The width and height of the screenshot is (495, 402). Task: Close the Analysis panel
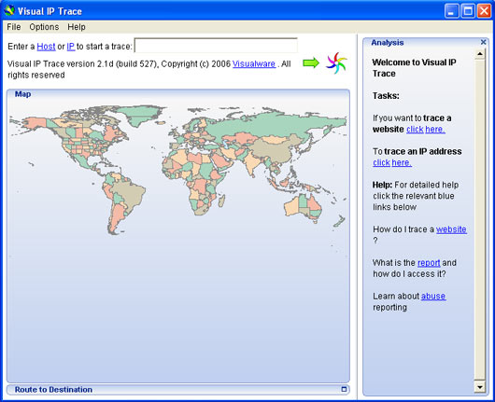pos(483,42)
